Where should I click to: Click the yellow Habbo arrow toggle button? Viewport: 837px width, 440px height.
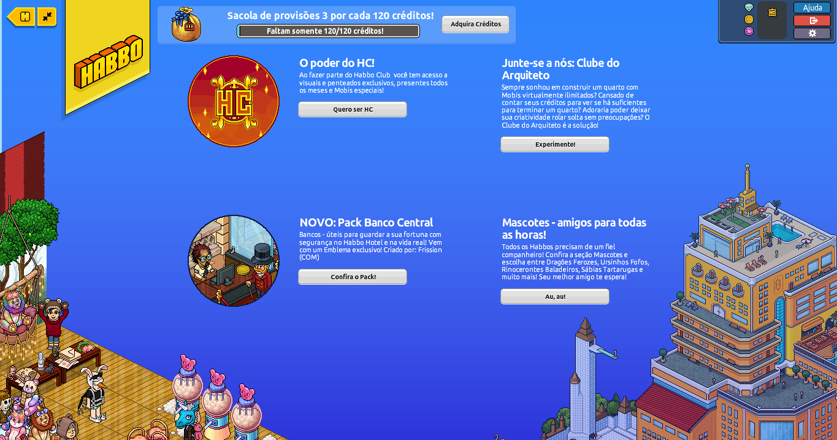click(21, 17)
